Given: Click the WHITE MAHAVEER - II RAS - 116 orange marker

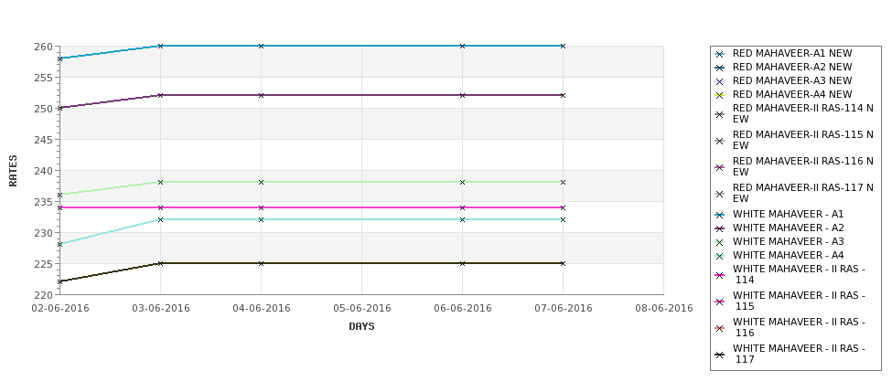Looking at the screenshot, I should point(720,328).
